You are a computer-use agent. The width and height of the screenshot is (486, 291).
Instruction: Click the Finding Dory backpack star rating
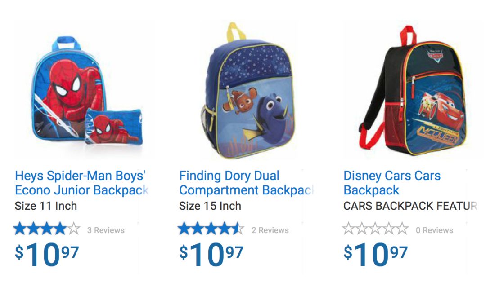(211, 229)
